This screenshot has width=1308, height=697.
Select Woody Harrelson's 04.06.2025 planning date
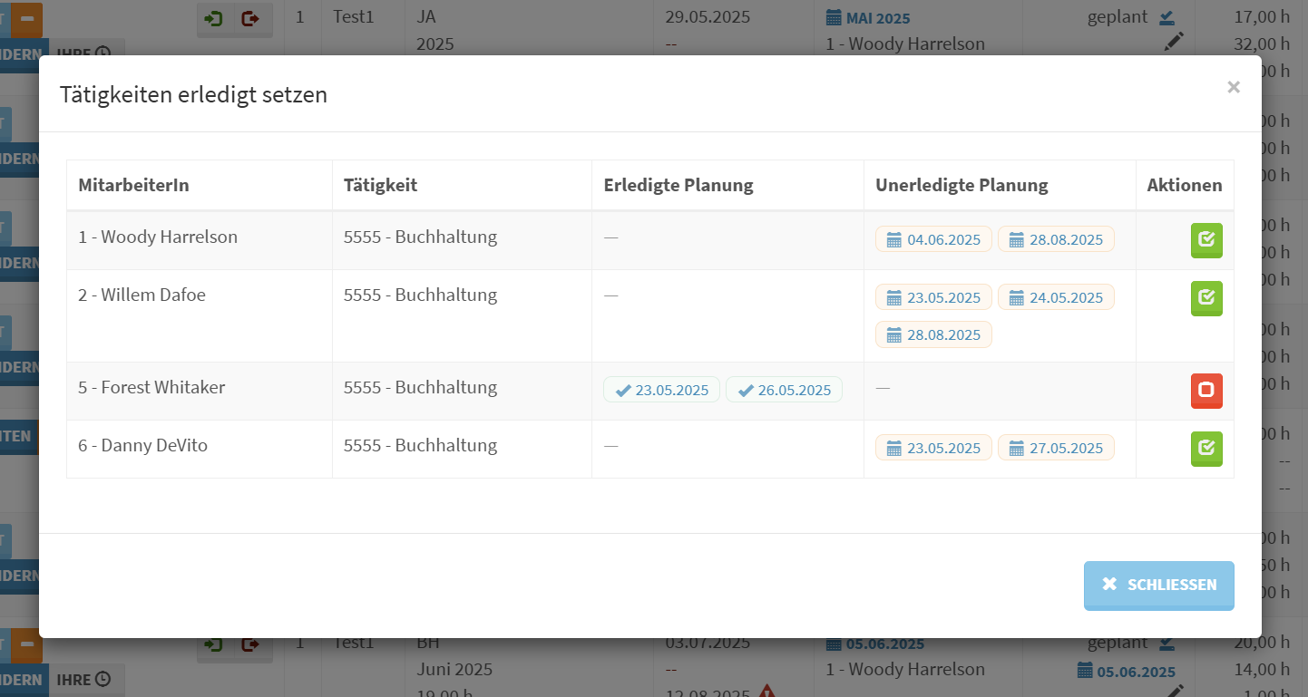[x=933, y=239]
